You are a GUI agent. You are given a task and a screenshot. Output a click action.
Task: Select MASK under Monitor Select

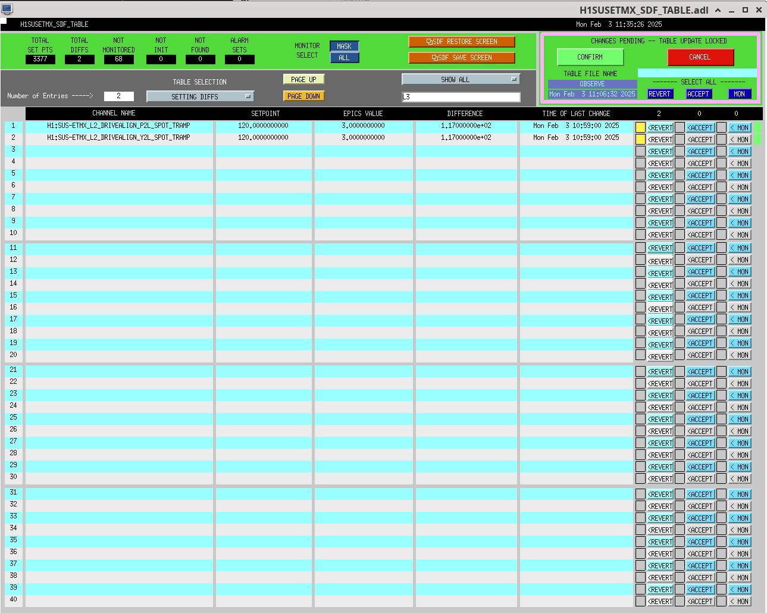tap(345, 46)
